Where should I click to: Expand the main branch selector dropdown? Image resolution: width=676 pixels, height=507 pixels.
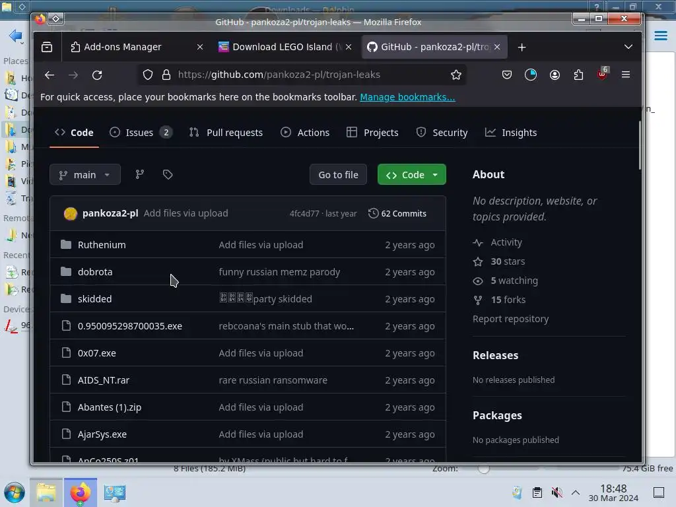[85, 174]
